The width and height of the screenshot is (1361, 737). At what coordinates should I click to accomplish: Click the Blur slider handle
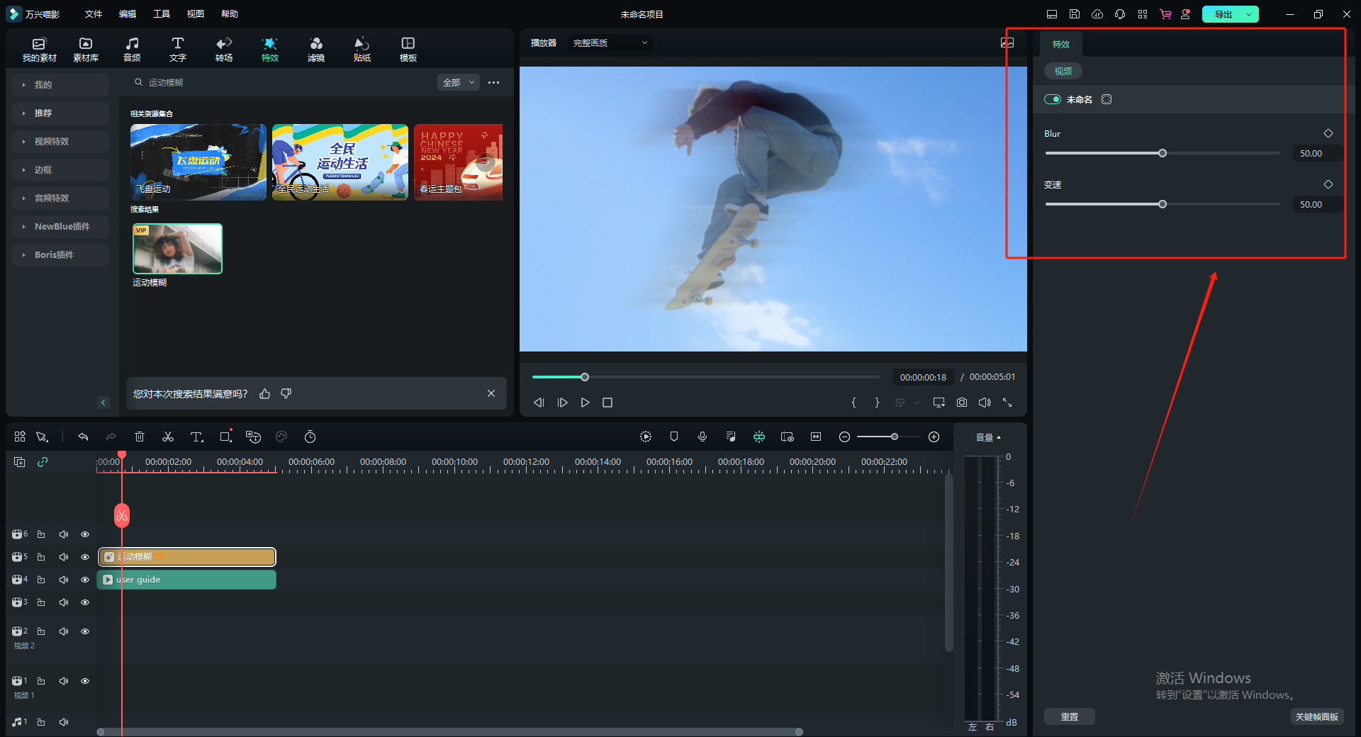pyautogui.click(x=1163, y=153)
